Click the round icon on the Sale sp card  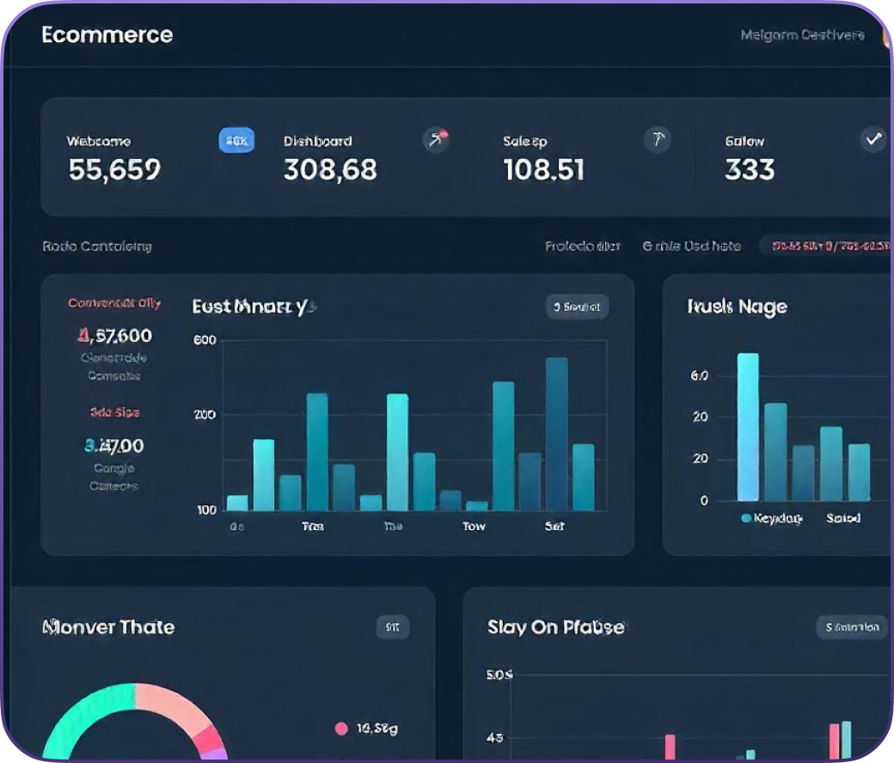click(657, 139)
